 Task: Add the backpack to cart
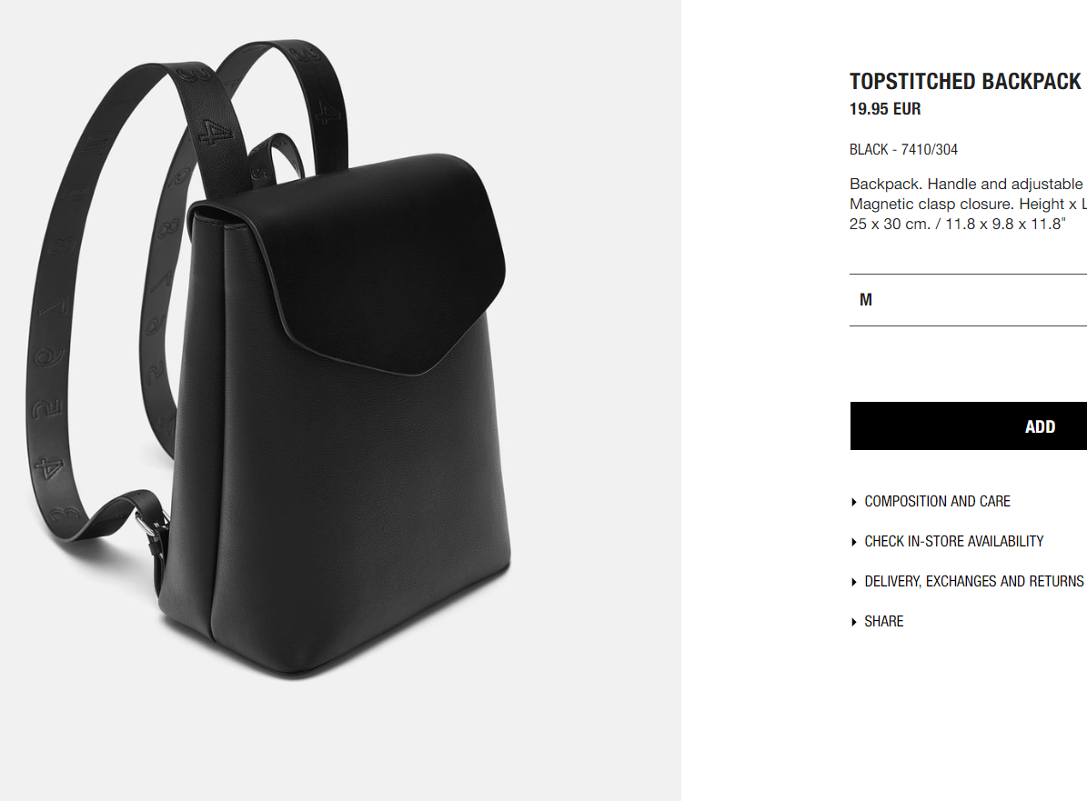pos(969,426)
